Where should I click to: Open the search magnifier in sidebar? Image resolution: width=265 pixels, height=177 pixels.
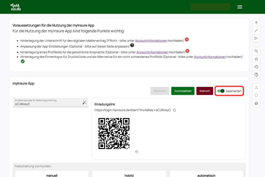pos(256,51)
